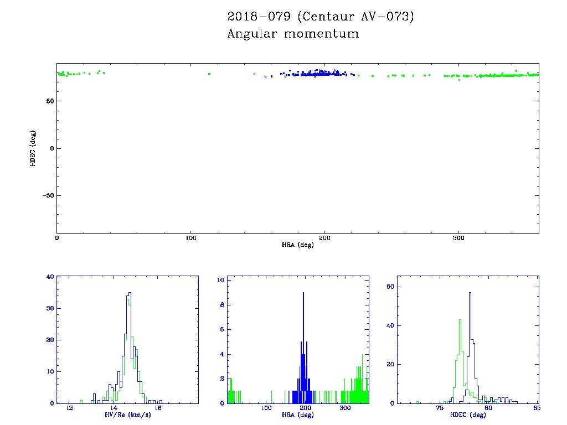Image resolution: width=567 pixels, height=425 pixels.
Task: Click the "40" y-axis label on the HV/Re histogram
Action: click(50, 277)
